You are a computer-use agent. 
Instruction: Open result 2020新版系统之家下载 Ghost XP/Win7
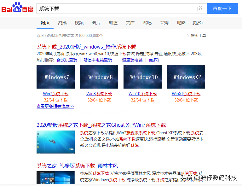[101, 125]
